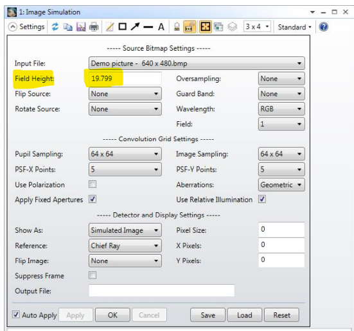Open the 3 x 4 grid dropdown
Screen dimensions: 354x331
point(257,26)
